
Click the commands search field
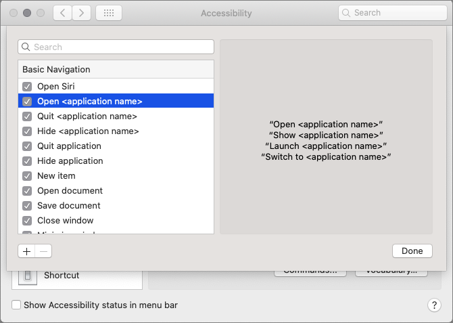point(122,47)
